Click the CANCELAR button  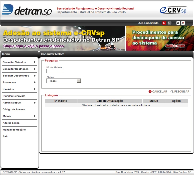coord(158,91)
